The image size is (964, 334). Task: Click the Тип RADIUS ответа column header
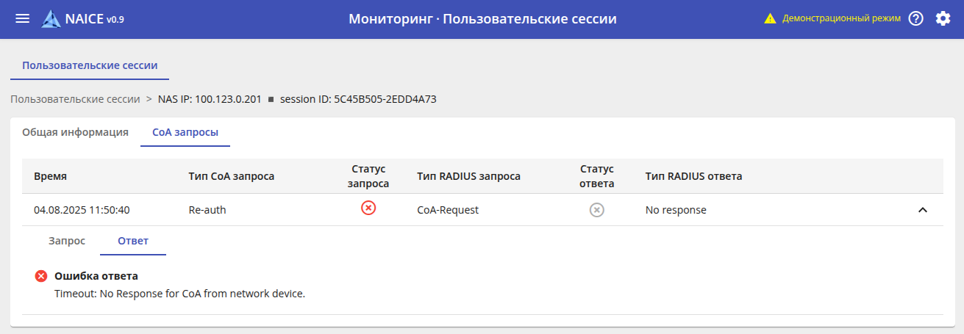(693, 176)
